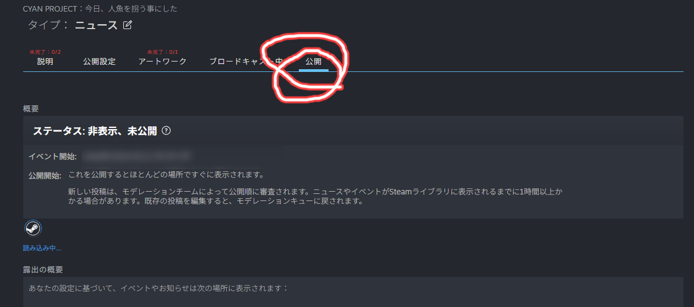The width and height of the screenshot is (694, 307).
Task: Switch to the 説明 tab
Action: 45,62
